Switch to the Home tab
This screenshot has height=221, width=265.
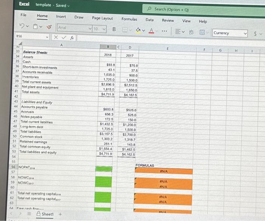tap(42, 16)
